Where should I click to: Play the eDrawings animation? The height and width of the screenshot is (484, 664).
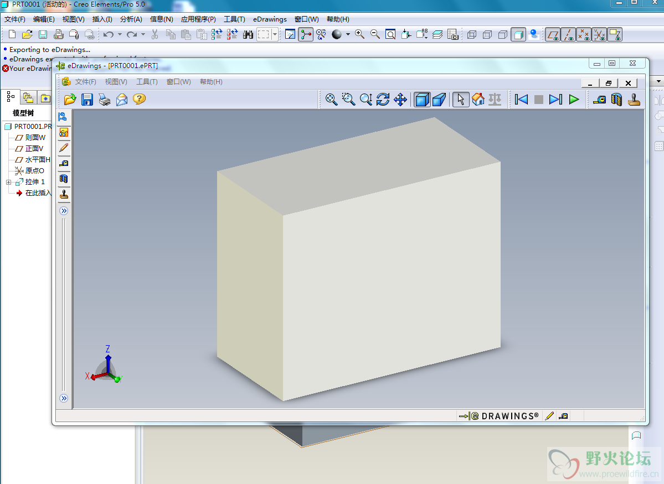coord(574,100)
